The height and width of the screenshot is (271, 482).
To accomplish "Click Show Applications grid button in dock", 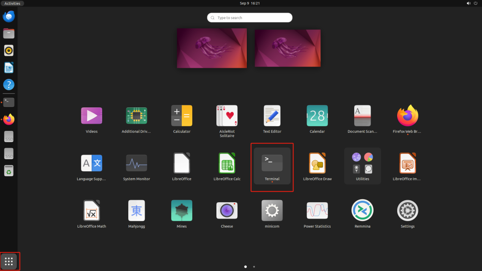I will [9, 261].
